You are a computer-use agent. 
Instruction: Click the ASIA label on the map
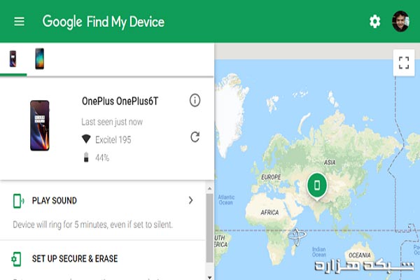[330, 162]
